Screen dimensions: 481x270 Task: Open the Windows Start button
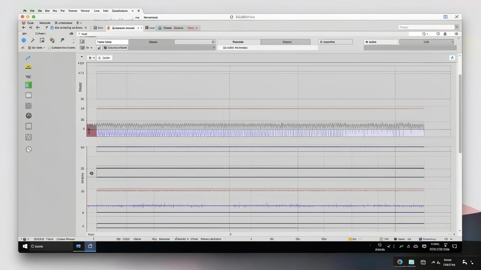pos(25,246)
